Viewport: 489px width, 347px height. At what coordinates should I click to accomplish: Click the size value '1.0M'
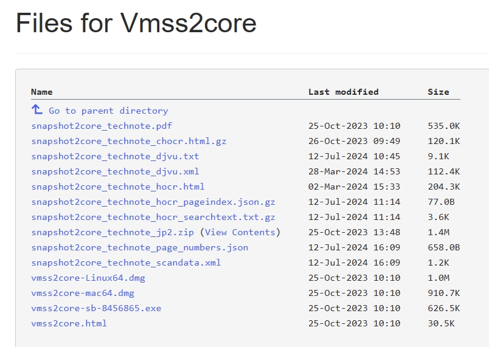[439, 278]
